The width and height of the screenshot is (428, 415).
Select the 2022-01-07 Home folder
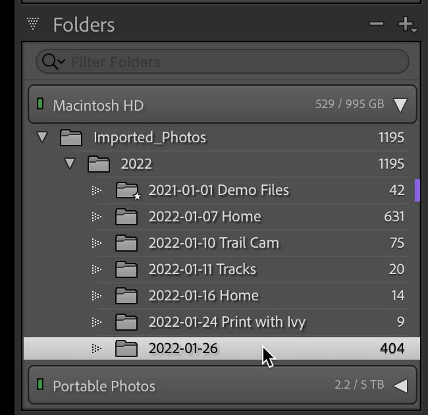click(x=204, y=217)
